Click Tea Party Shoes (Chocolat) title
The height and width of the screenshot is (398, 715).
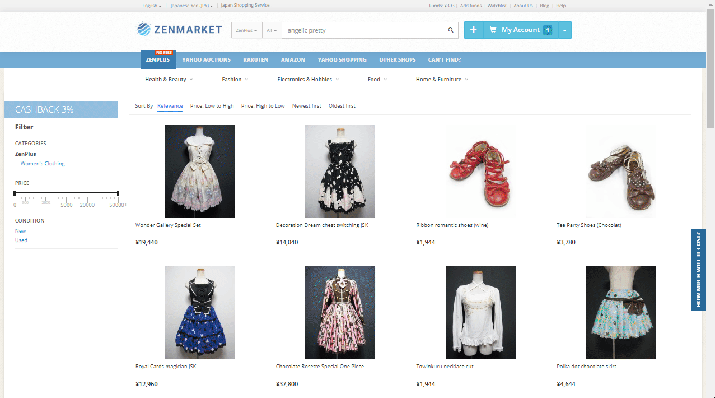tap(589, 225)
